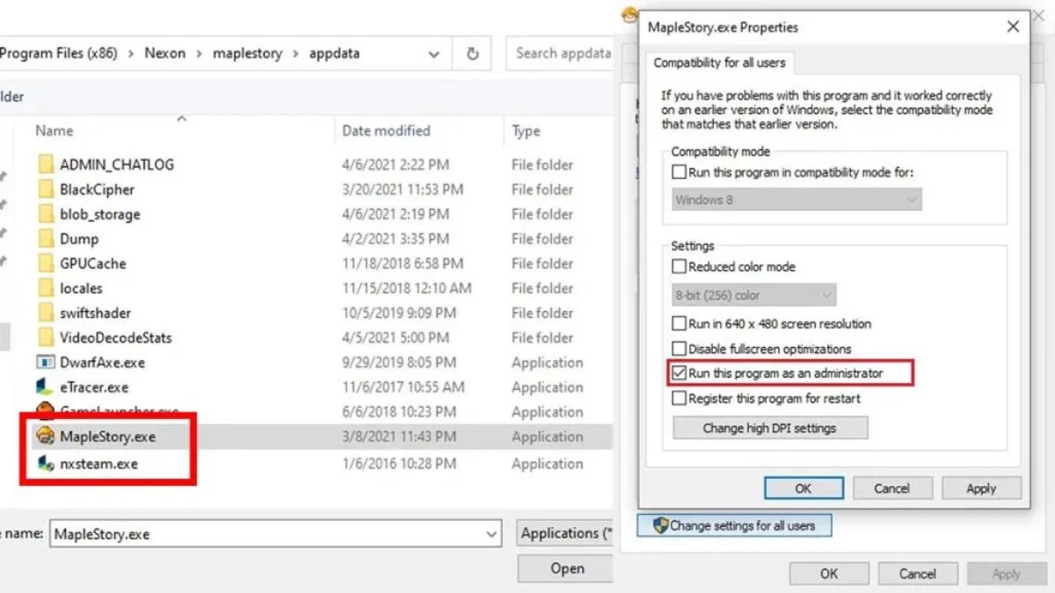This screenshot has height=593, width=1055.
Task: Click Change high DPI settings button
Action: pyautogui.click(x=769, y=428)
